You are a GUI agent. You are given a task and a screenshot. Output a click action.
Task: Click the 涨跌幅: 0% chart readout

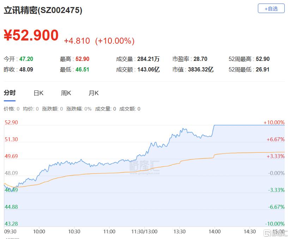click(x=79, y=109)
